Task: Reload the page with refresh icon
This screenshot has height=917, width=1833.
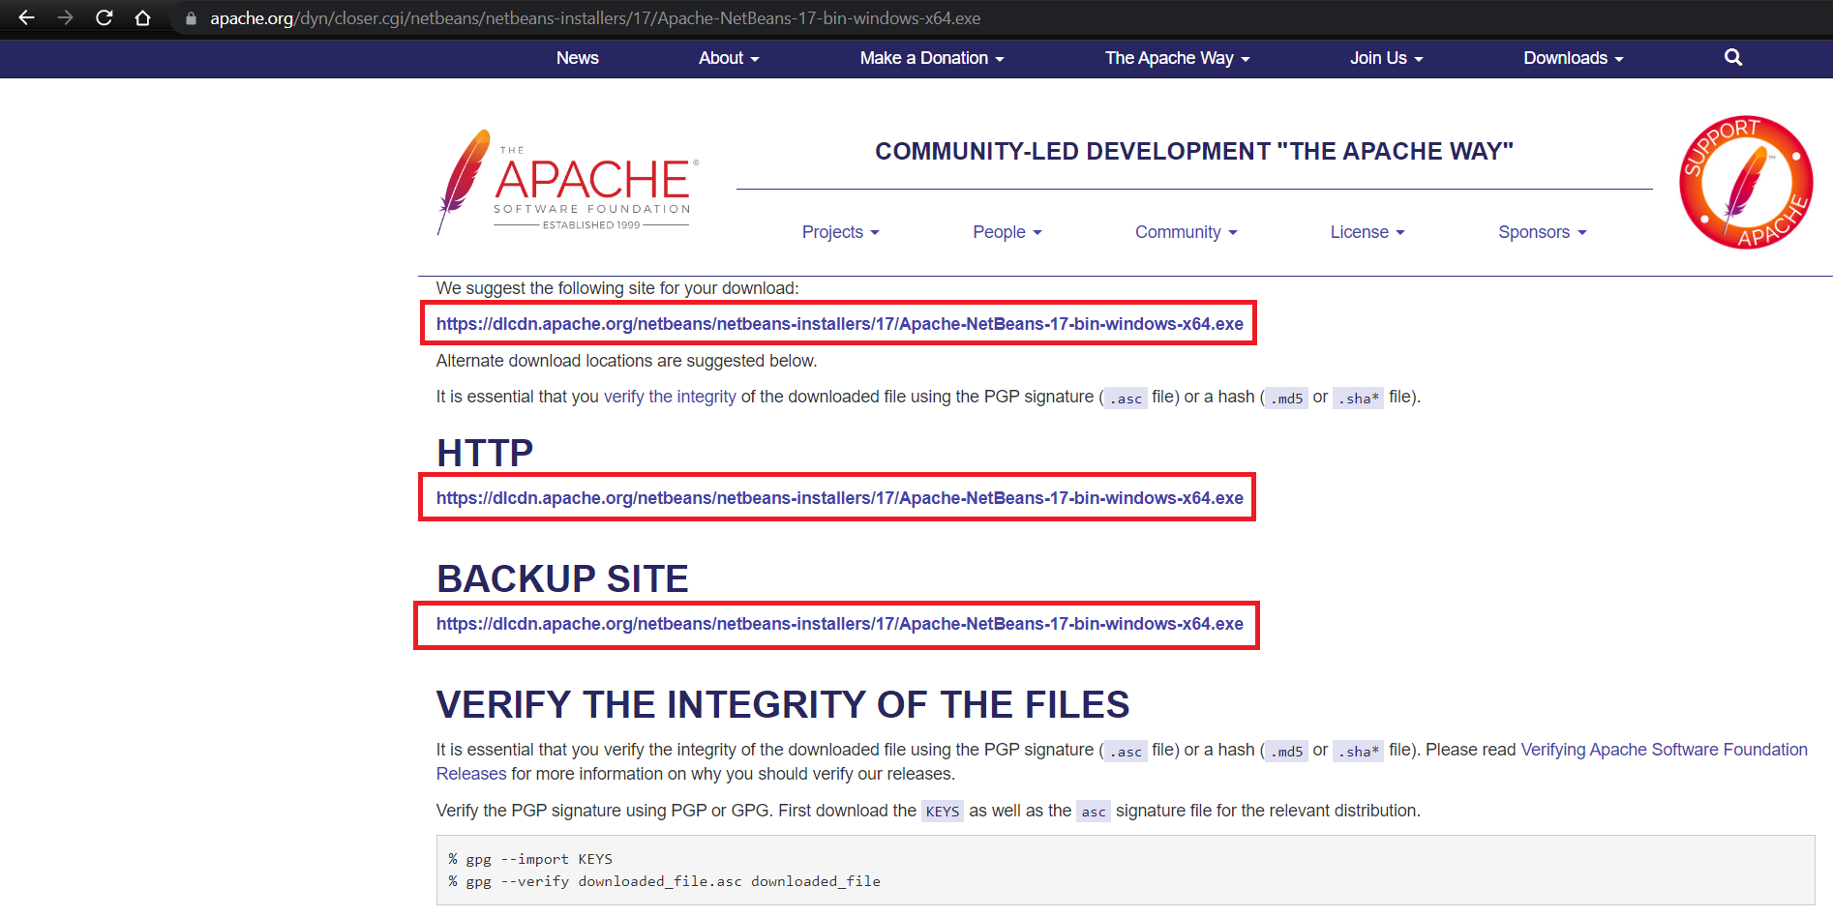Action: pos(105,18)
